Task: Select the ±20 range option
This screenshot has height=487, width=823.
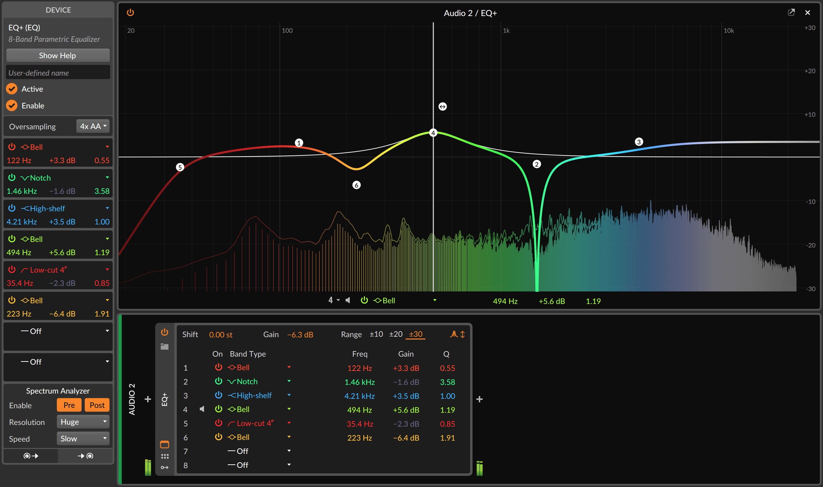Action: 395,334
